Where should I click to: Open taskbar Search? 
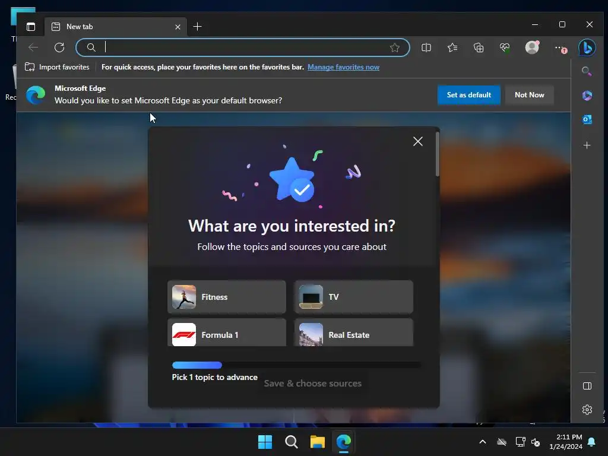[x=291, y=442]
